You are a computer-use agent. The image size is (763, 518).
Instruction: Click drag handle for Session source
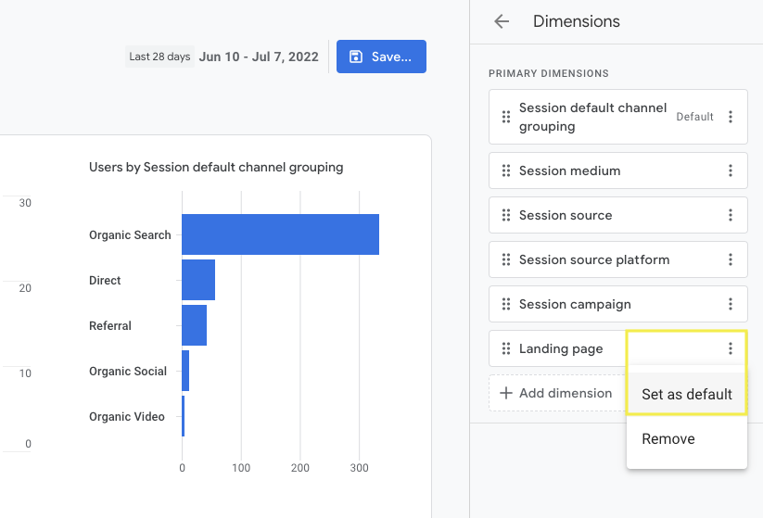(x=506, y=215)
